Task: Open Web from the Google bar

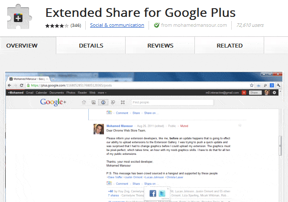Action: tap(92, 93)
